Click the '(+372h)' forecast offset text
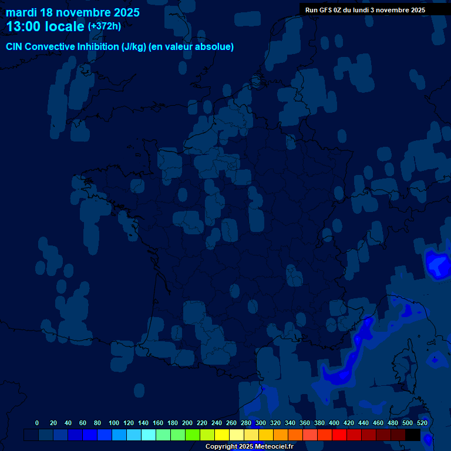 105,26
